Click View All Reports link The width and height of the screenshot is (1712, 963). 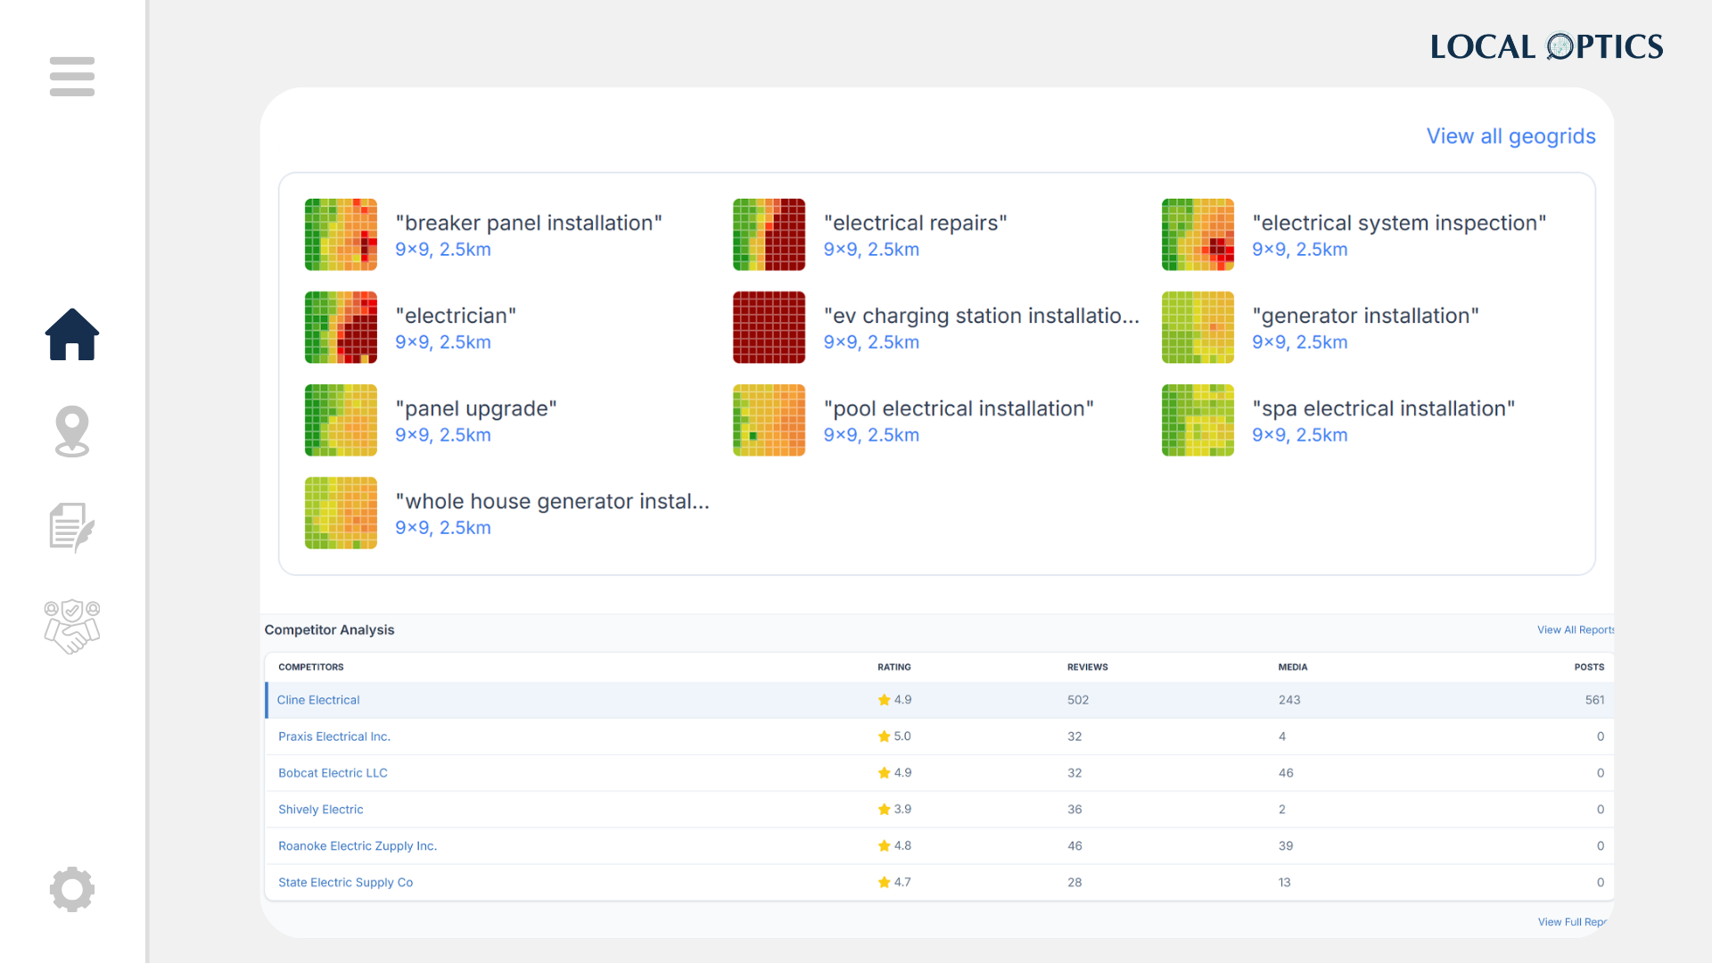point(1575,630)
